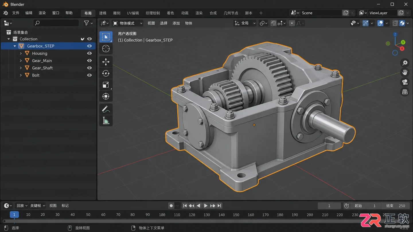
Task: Toggle visibility of Gear_Shaft
Action: [x=89, y=68]
